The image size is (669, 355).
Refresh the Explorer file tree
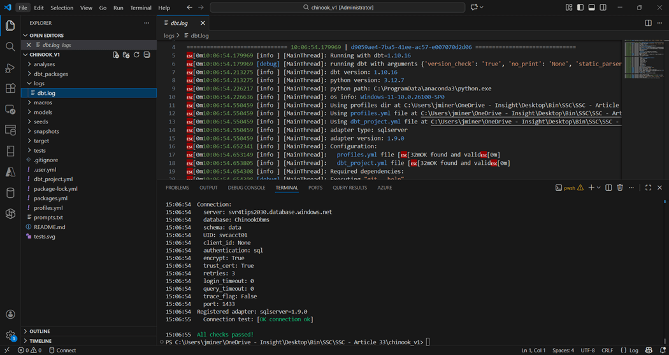pos(136,55)
